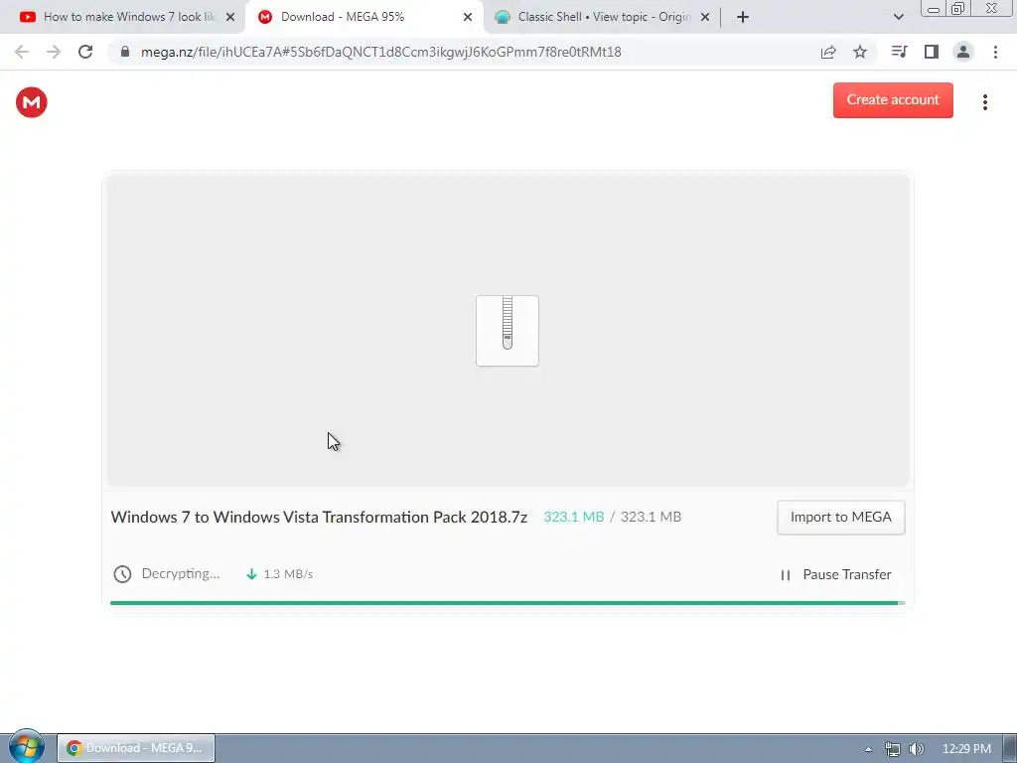
Task: Click the Decrypting... status text
Action: pyautogui.click(x=181, y=573)
